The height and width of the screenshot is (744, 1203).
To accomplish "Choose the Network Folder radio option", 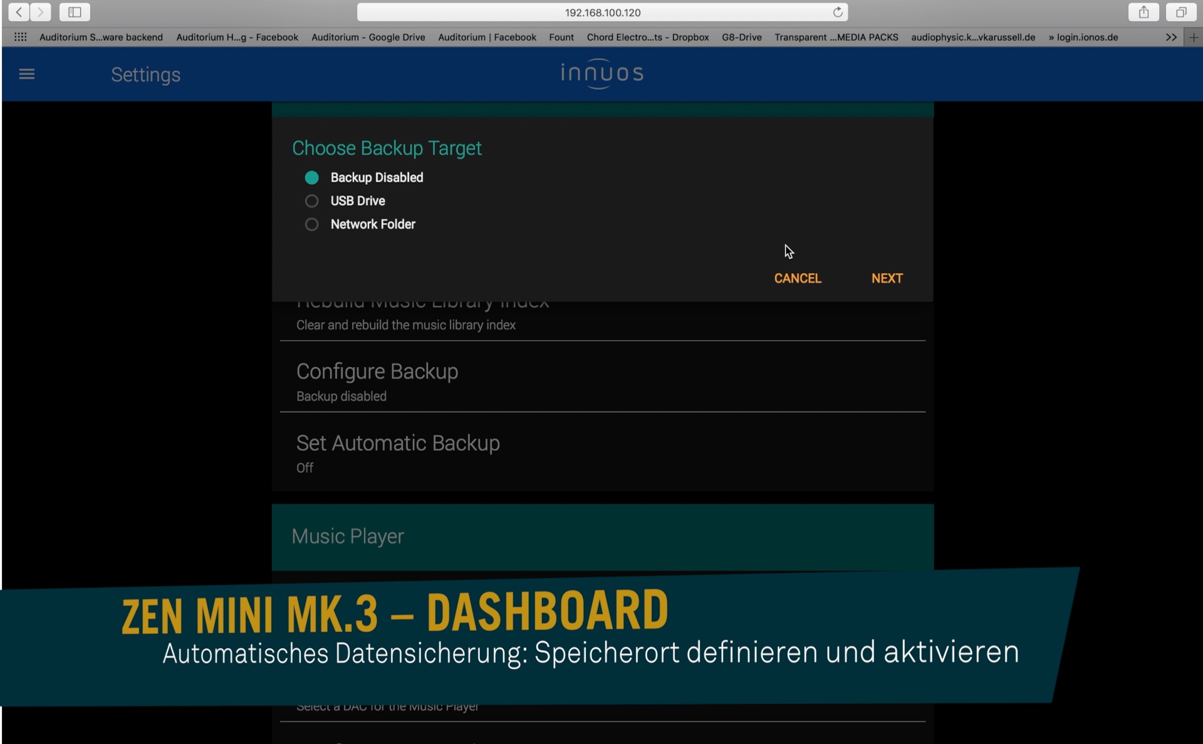I will [x=311, y=224].
